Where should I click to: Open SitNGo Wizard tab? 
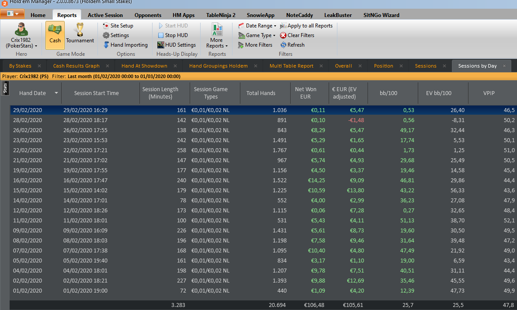click(381, 15)
